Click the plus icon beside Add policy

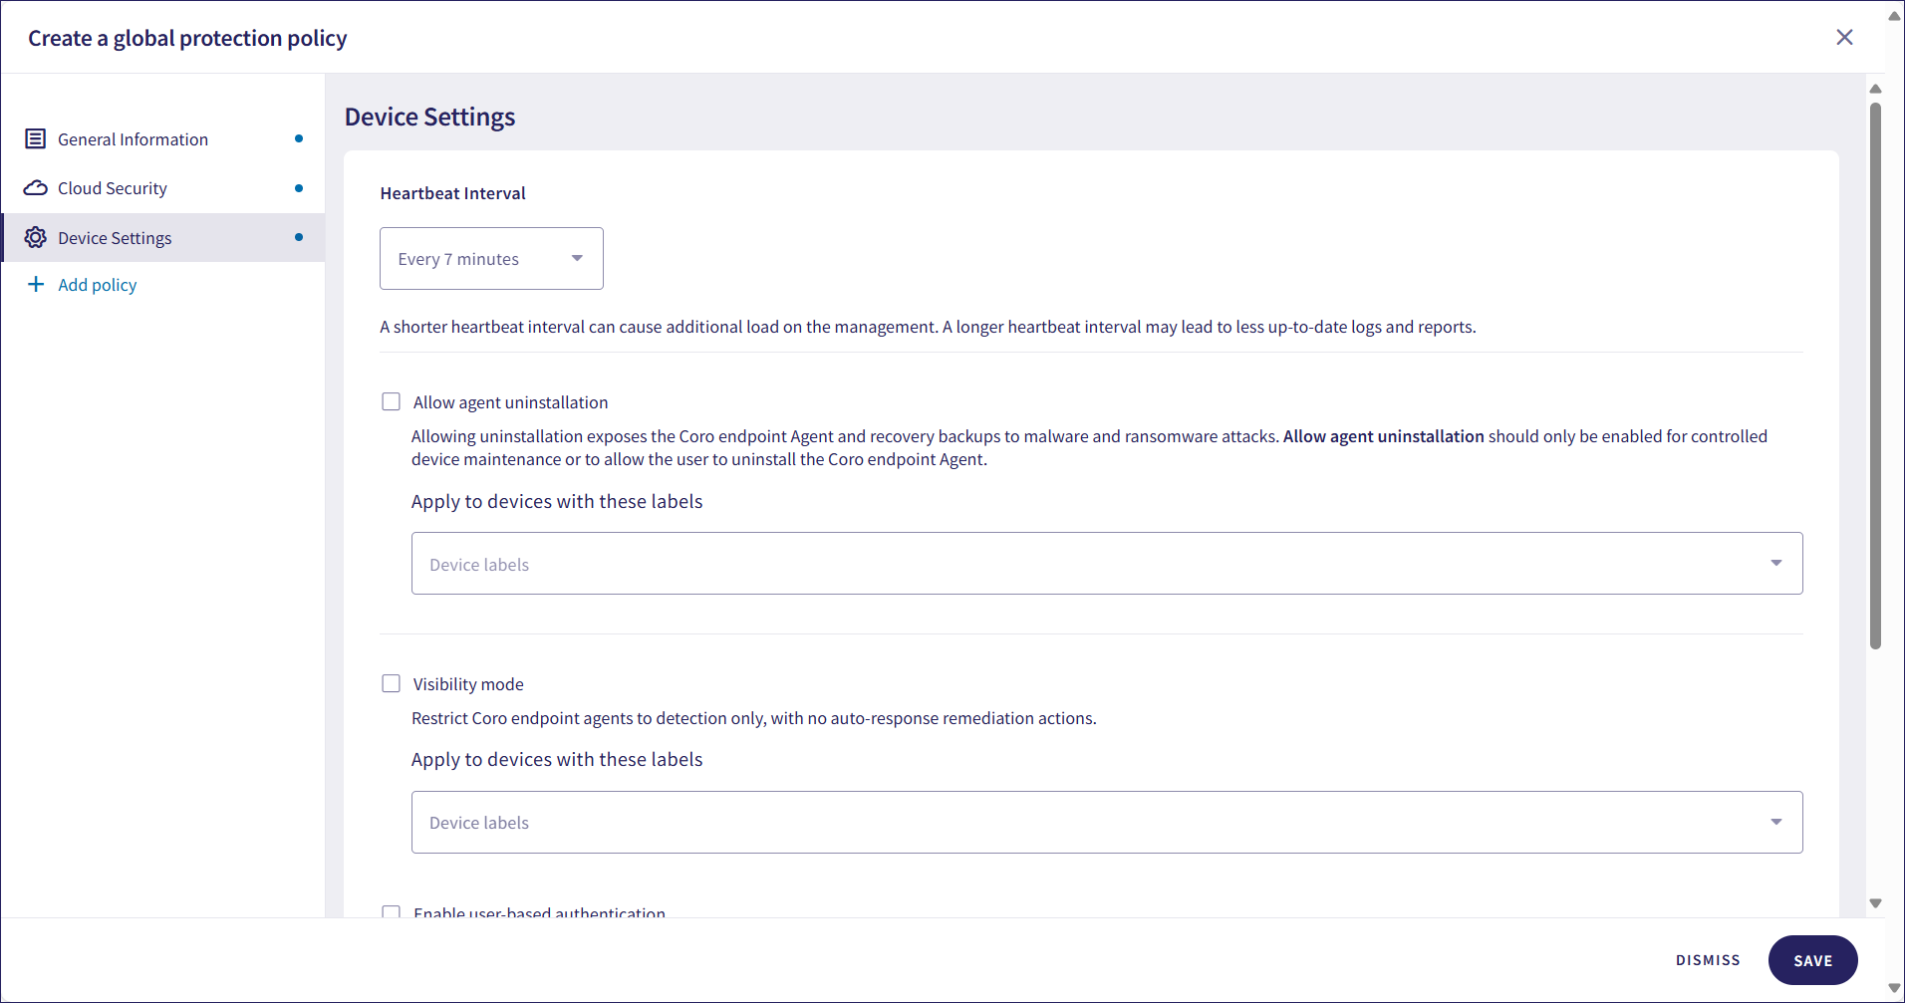pos(36,285)
